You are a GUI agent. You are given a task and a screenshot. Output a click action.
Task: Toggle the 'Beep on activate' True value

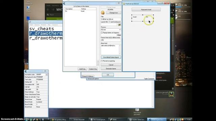click(42, 97)
